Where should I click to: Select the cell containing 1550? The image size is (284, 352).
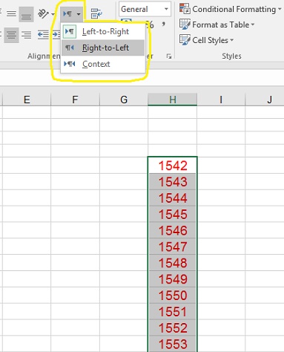click(x=173, y=295)
